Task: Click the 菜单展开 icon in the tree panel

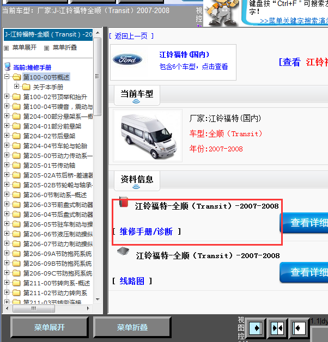Action: (7, 48)
